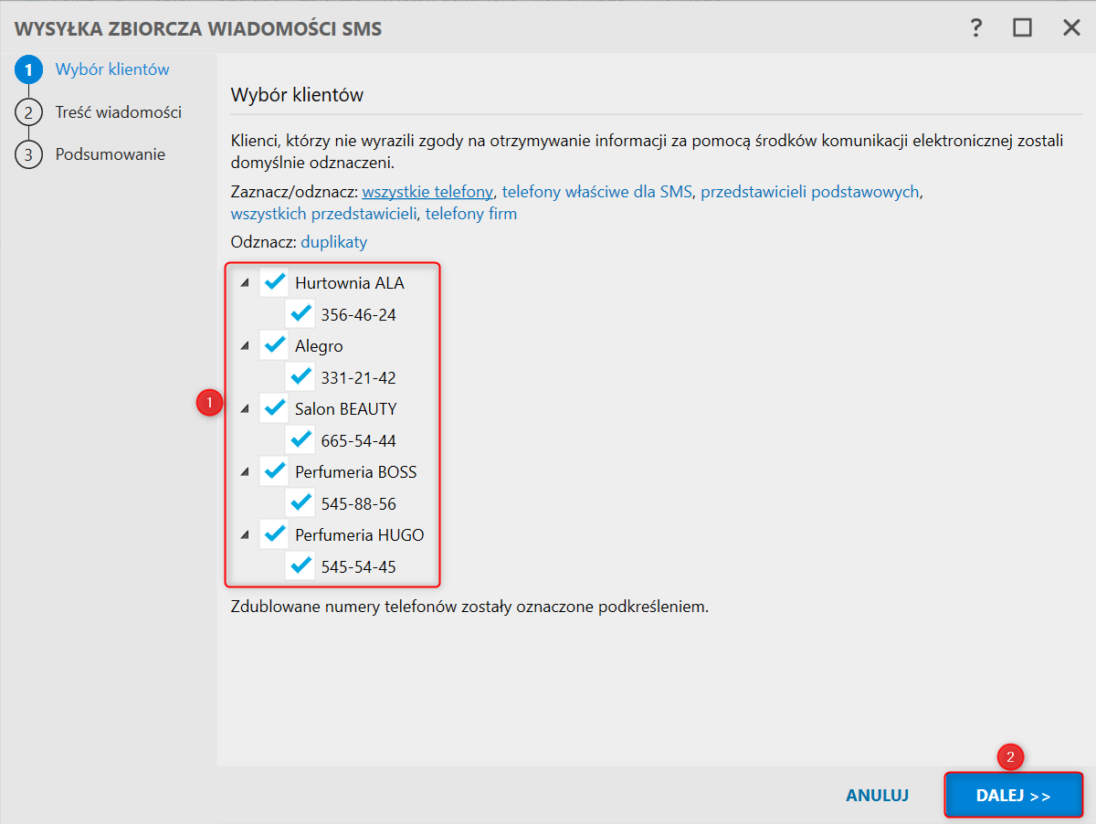Close the SMS dialog with X
The image size is (1096, 824).
[1071, 27]
